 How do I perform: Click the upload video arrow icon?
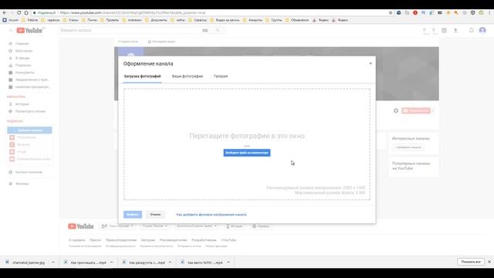click(x=455, y=30)
